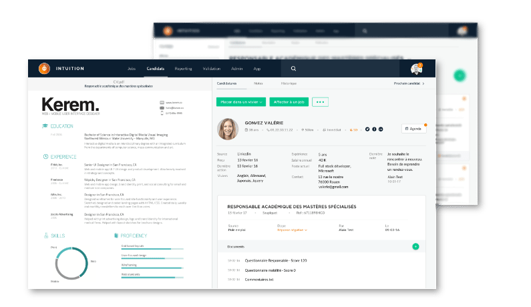This screenshot has width=531, height=307.
Task: Open the Candidats menu
Action: tap(156, 69)
